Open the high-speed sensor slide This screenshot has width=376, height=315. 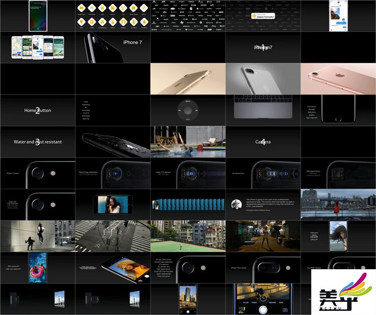tap(338, 173)
